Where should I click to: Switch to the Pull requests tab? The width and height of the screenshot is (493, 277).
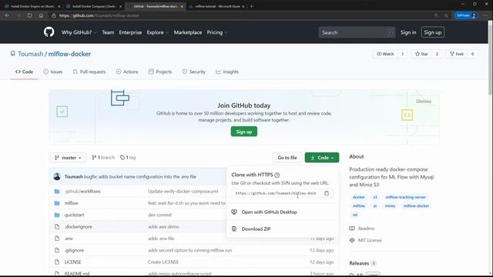click(89, 72)
